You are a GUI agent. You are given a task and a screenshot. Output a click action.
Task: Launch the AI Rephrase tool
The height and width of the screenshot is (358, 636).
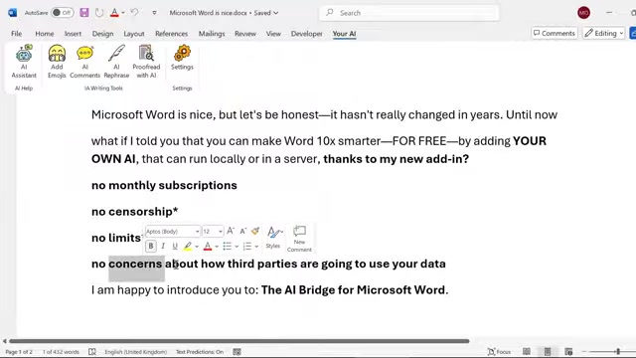point(116,62)
